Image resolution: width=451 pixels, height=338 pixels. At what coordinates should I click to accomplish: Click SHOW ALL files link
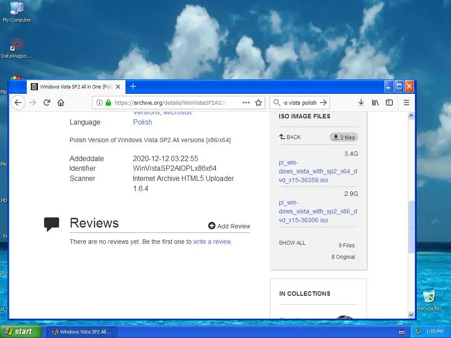coord(292,243)
